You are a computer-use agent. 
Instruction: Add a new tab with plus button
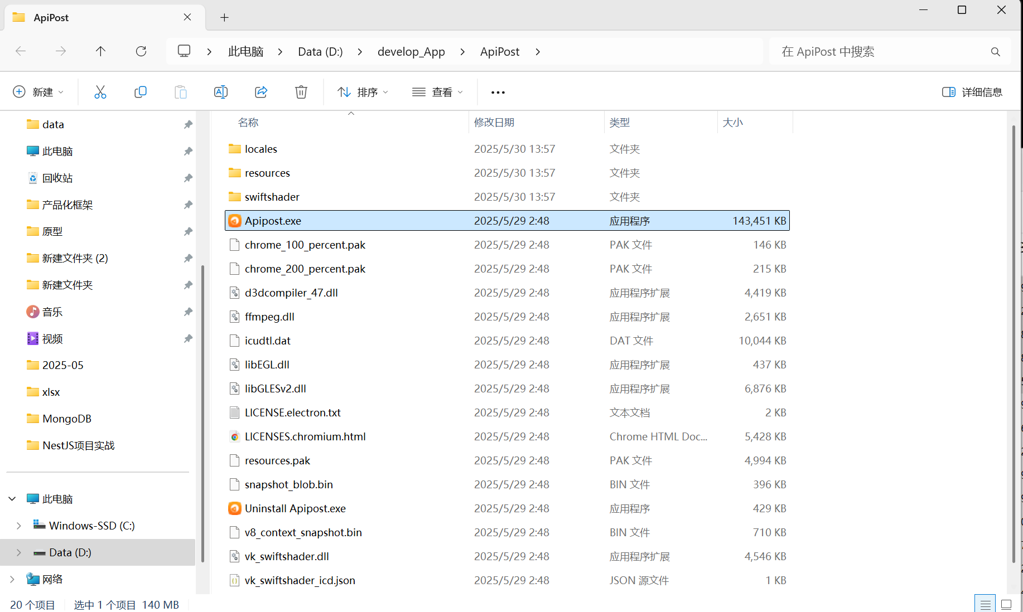(x=224, y=17)
